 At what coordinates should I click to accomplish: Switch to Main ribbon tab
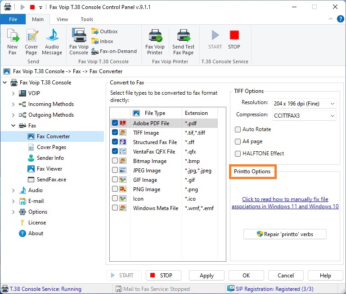(38, 19)
